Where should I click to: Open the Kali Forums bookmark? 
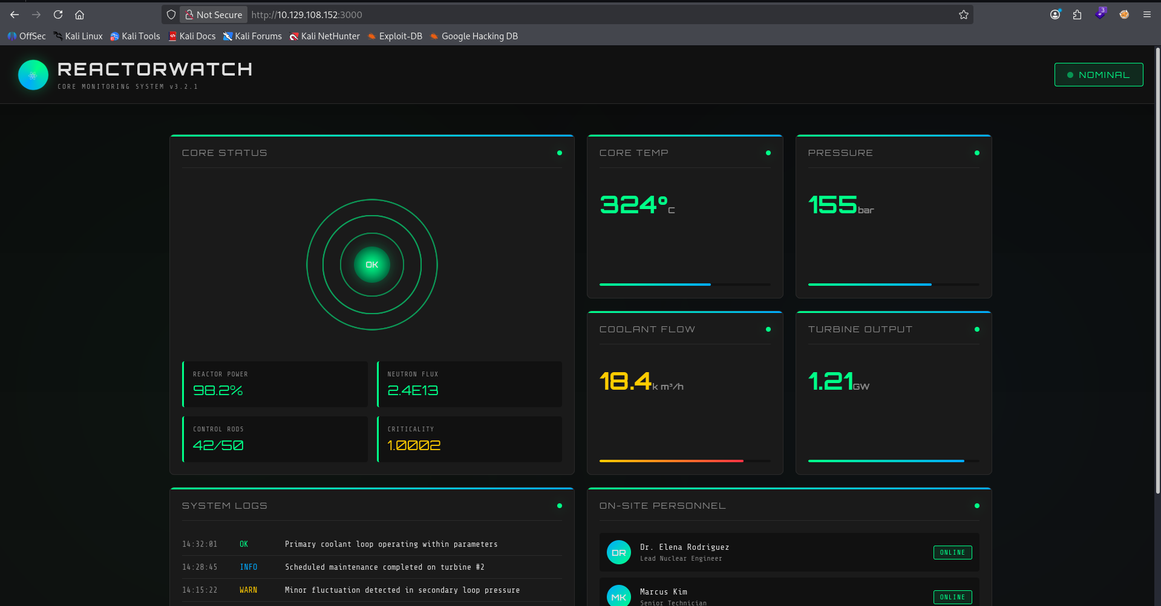click(252, 36)
